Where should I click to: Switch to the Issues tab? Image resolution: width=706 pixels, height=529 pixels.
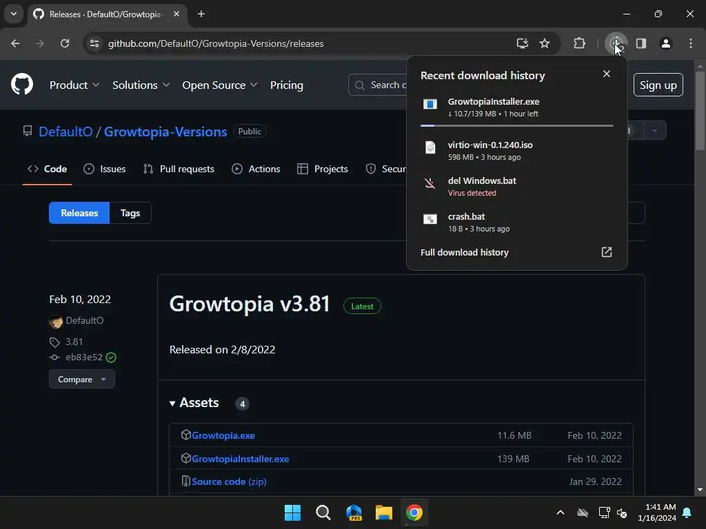click(x=105, y=169)
